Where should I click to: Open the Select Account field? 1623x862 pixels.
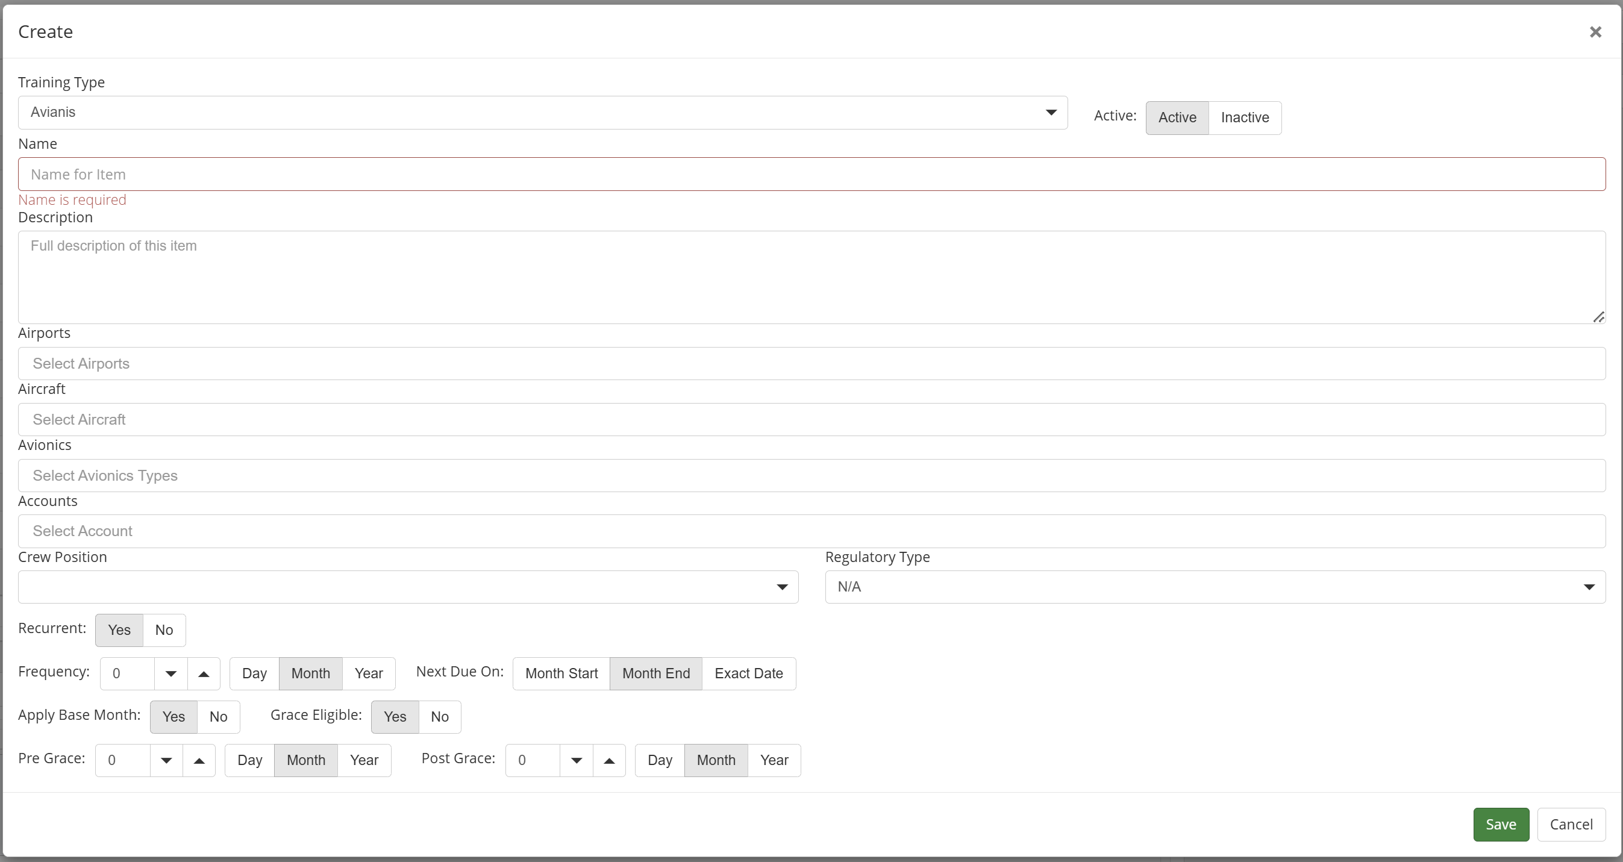point(811,531)
